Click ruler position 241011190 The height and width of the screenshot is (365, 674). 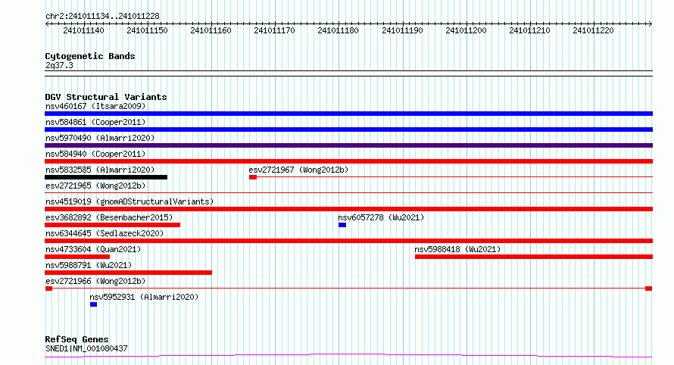point(402,30)
